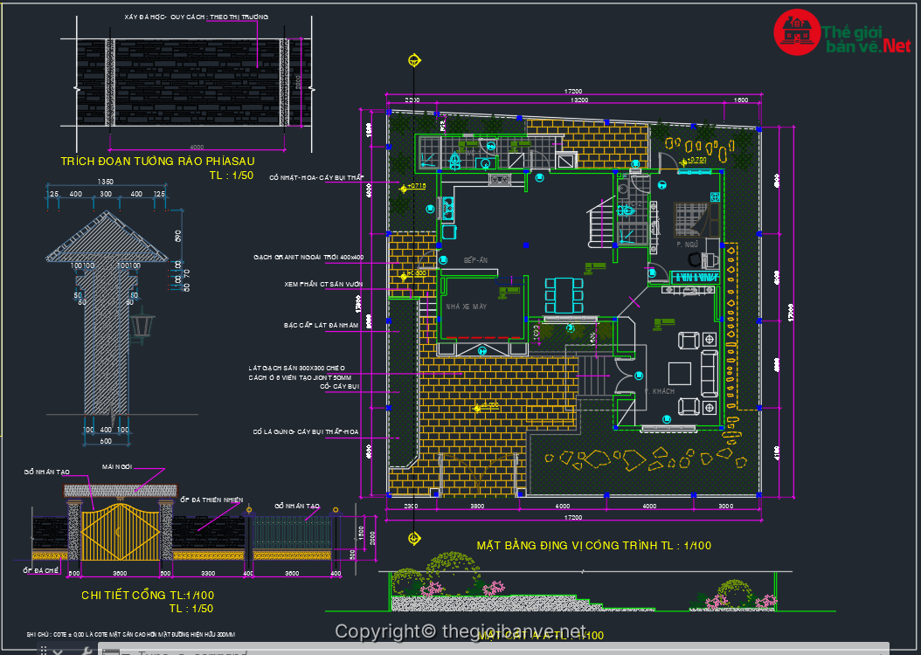Select the bottom section marker circle
This screenshot has width=921, height=655.
click(x=413, y=538)
